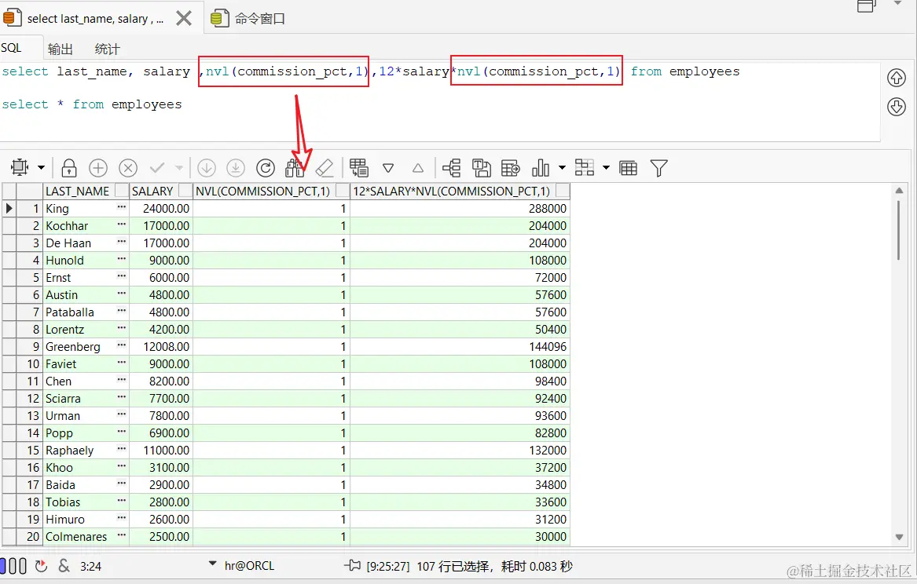Click the single record view icon
The image size is (917, 584).
(x=358, y=168)
